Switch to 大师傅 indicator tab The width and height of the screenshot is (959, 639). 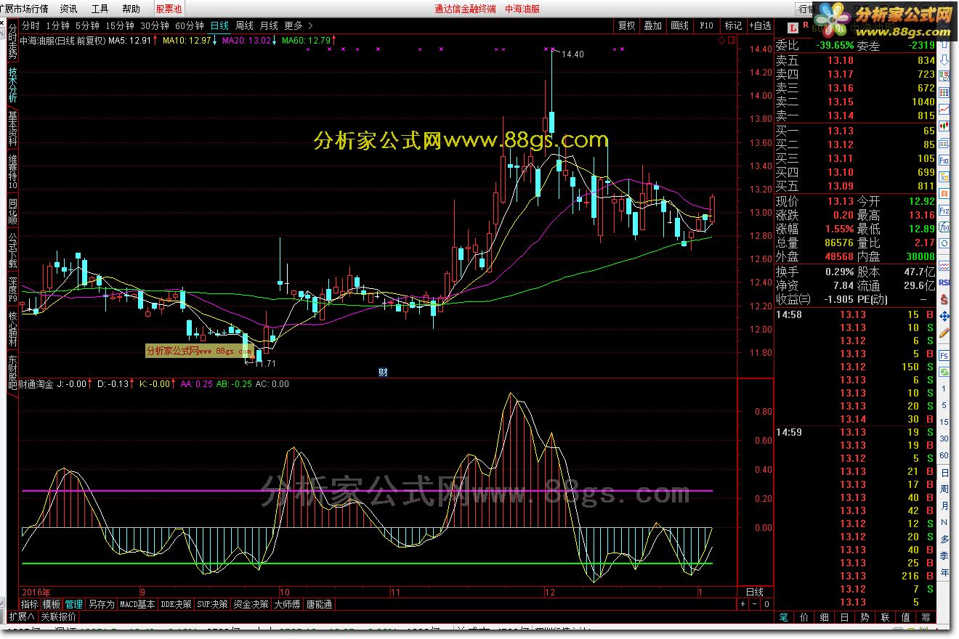click(x=288, y=604)
